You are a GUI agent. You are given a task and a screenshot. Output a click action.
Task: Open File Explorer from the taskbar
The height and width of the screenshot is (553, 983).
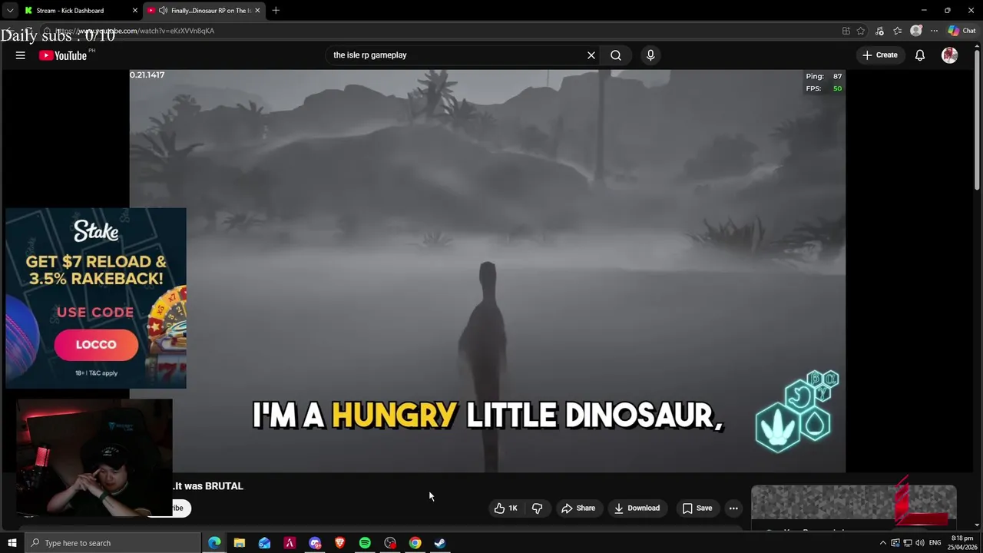point(240,543)
